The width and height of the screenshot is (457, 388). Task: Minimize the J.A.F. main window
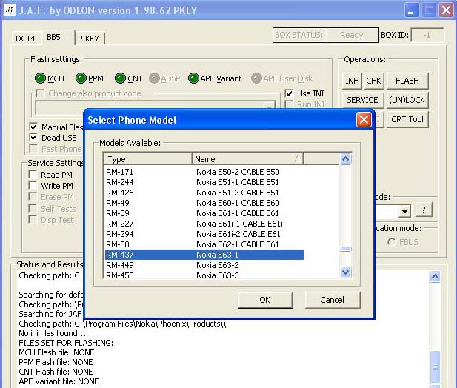[x=412, y=10]
